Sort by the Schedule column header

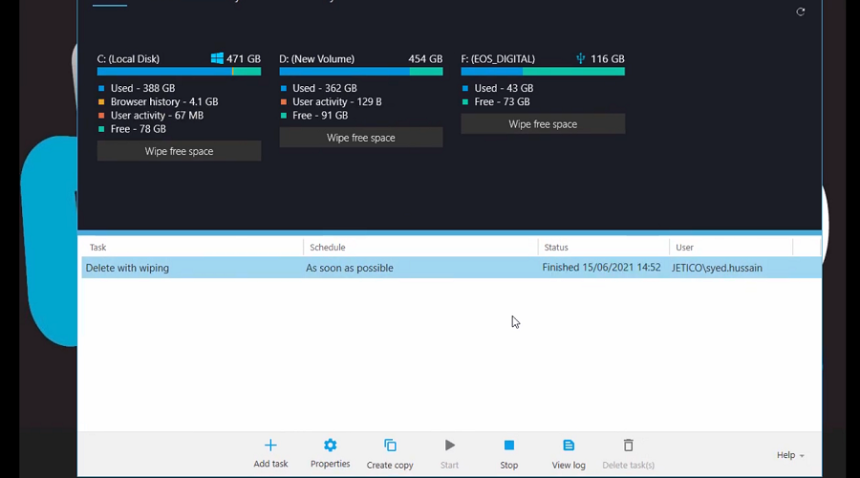[x=420, y=248]
